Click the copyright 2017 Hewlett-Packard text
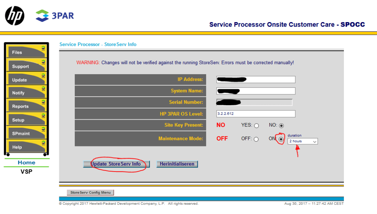 coord(129,204)
